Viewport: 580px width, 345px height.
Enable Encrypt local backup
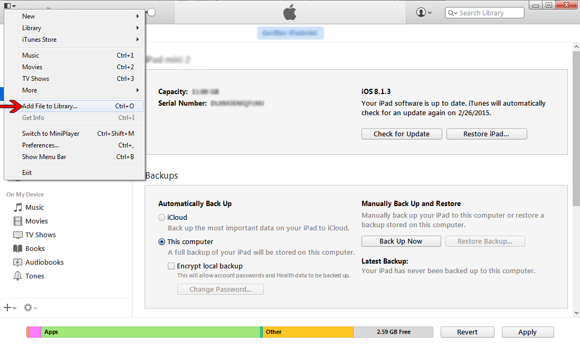pos(172,266)
